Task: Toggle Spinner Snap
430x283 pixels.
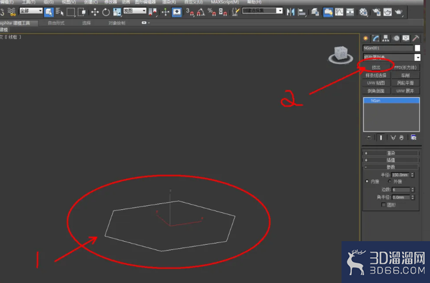Action: click(223, 12)
